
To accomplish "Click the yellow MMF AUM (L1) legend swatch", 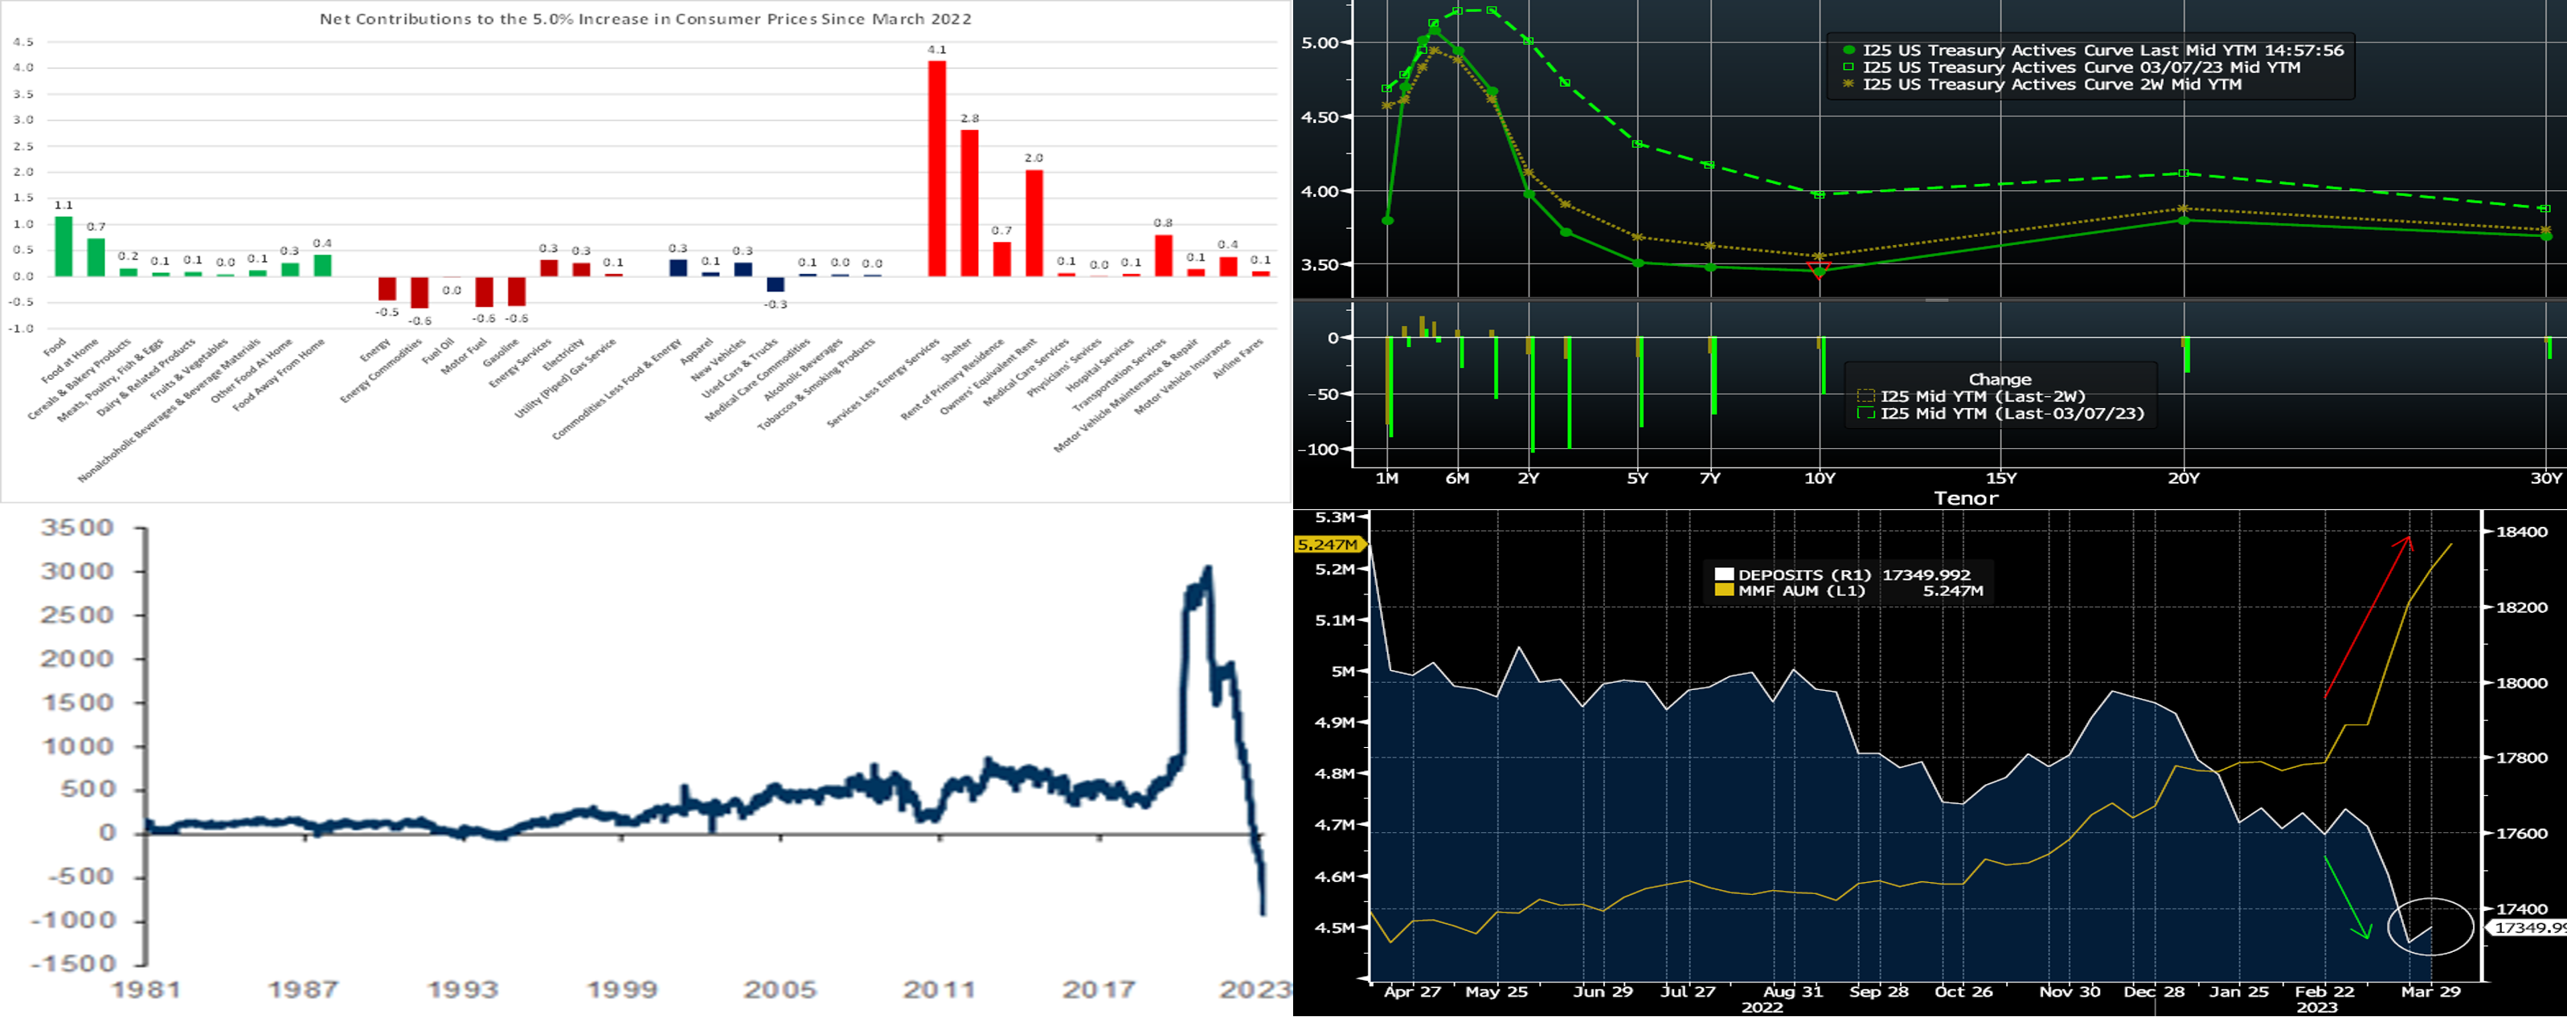I will (x=1724, y=590).
